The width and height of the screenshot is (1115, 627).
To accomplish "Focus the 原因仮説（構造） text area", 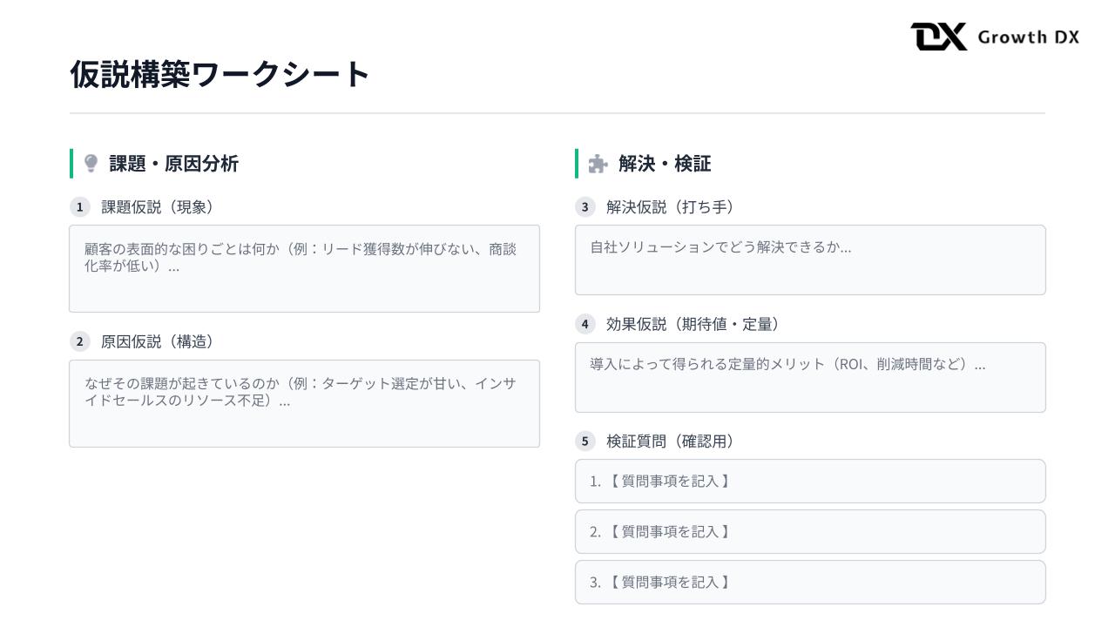I will tap(304, 403).
